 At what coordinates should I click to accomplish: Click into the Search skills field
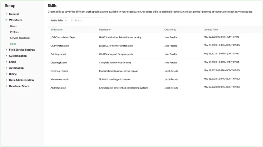pos(90,21)
